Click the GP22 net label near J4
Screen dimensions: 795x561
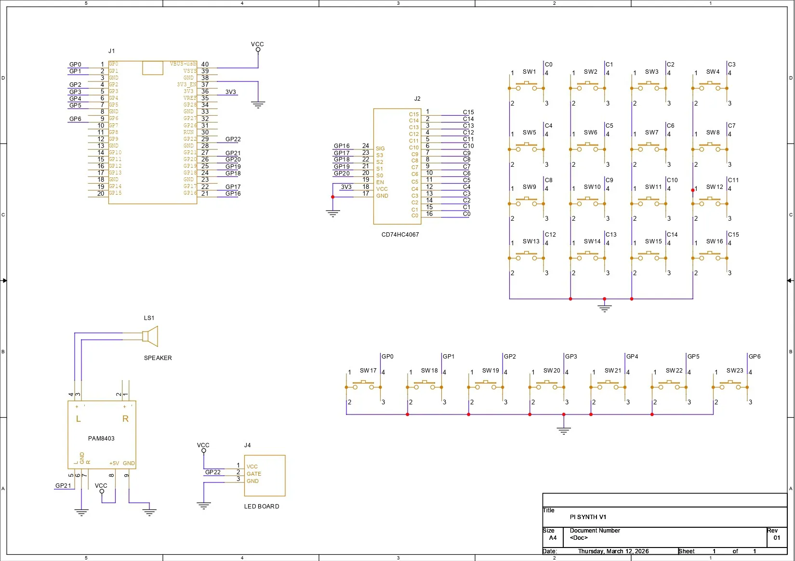coord(213,472)
